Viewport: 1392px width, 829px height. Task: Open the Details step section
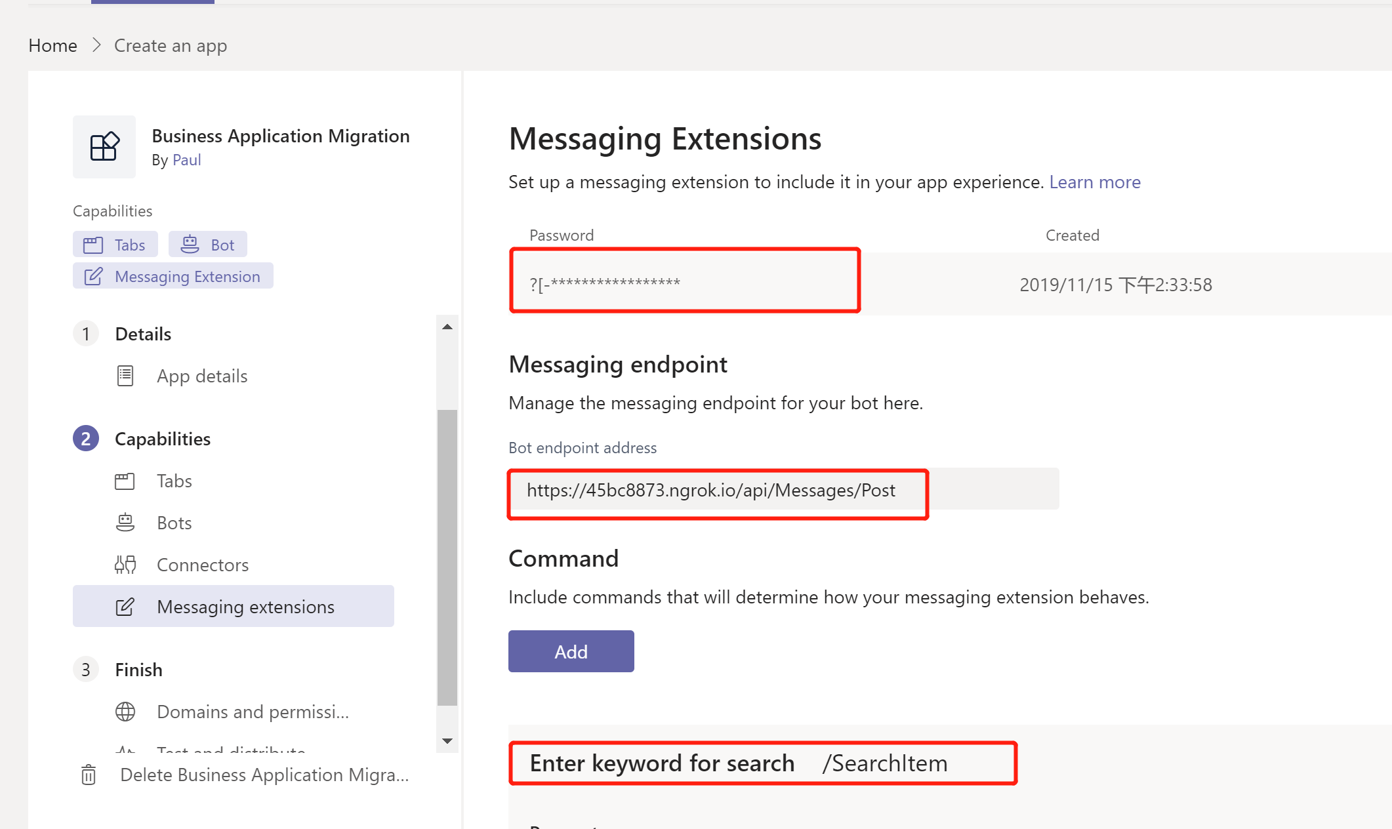[143, 334]
